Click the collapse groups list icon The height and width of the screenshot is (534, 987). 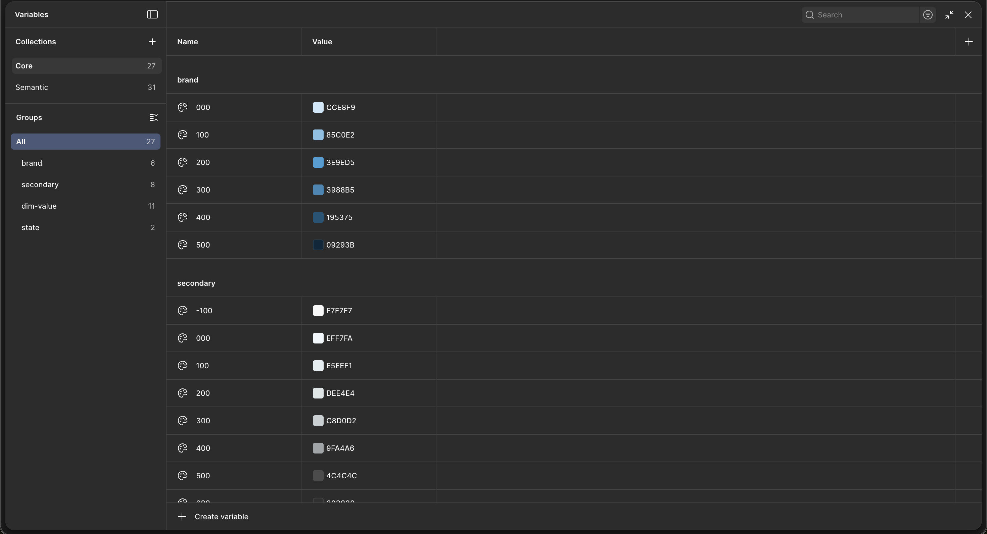coord(153,117)
